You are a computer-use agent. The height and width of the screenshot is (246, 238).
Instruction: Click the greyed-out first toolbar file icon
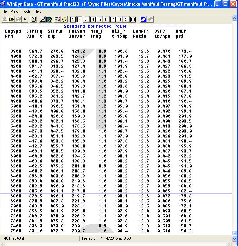click(x=5, y=19)
